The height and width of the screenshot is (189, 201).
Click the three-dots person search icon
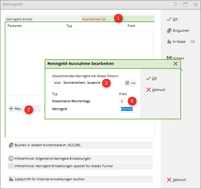coord(133,83)
